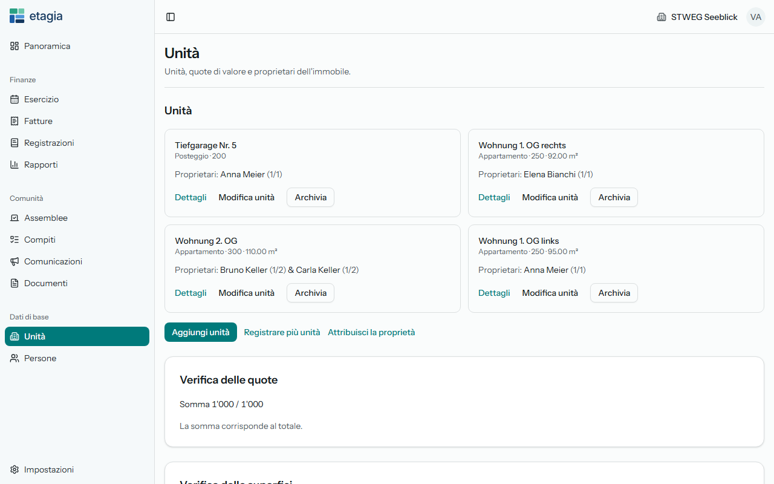
Task: Click the Comunicazioni megaphone icon
Action: pyautogui.click(x=15, y=261)
